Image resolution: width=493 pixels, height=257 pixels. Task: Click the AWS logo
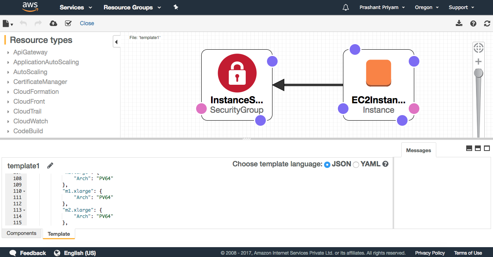pyautogui.click(x=30, y=7)
